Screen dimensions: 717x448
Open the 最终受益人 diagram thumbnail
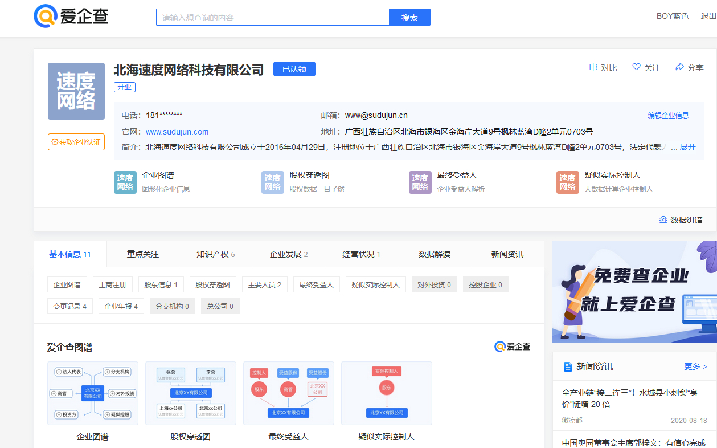pos(289,393)
